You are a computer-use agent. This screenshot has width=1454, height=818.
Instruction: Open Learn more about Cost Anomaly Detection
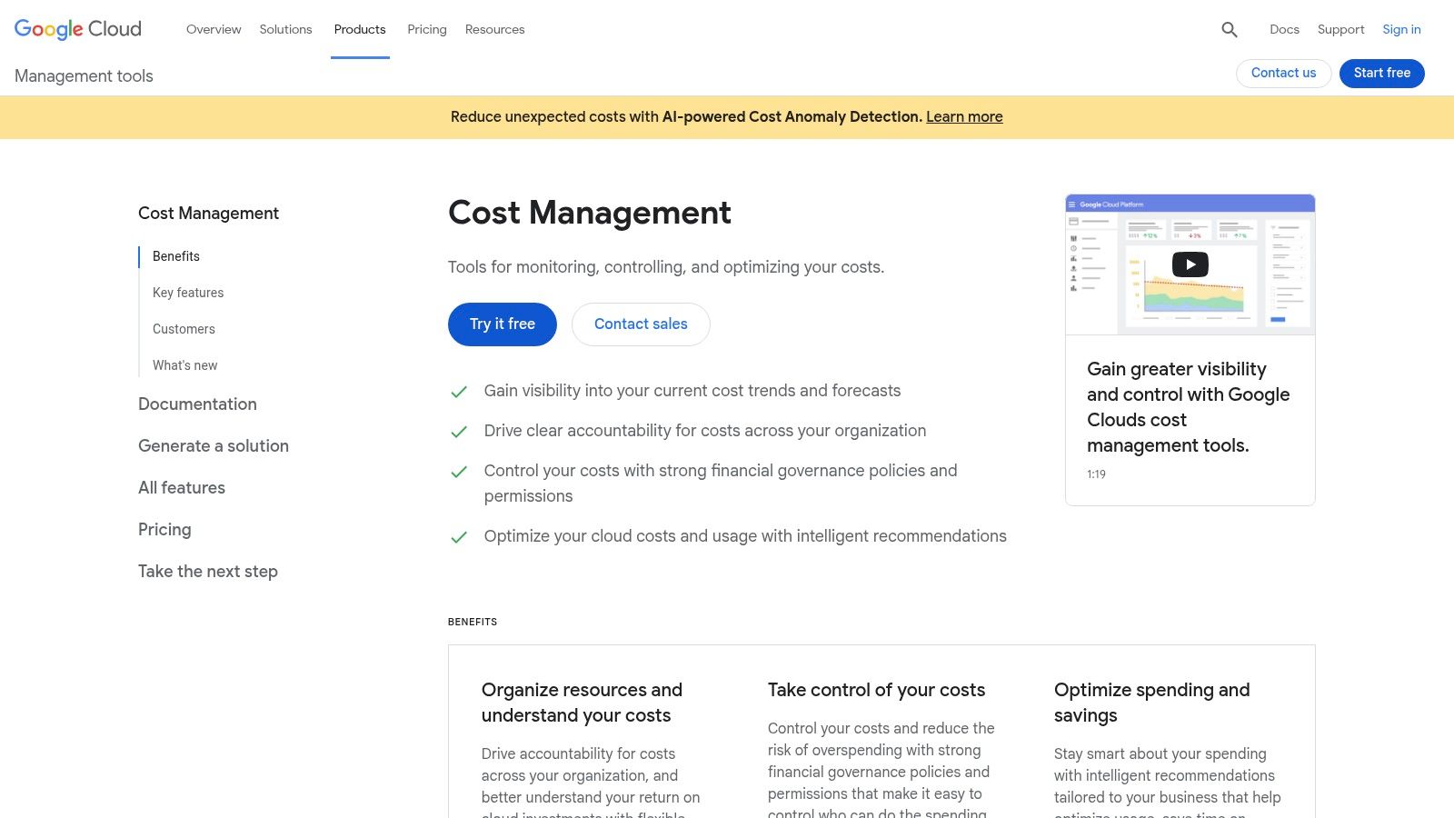(x=964, y=116)
